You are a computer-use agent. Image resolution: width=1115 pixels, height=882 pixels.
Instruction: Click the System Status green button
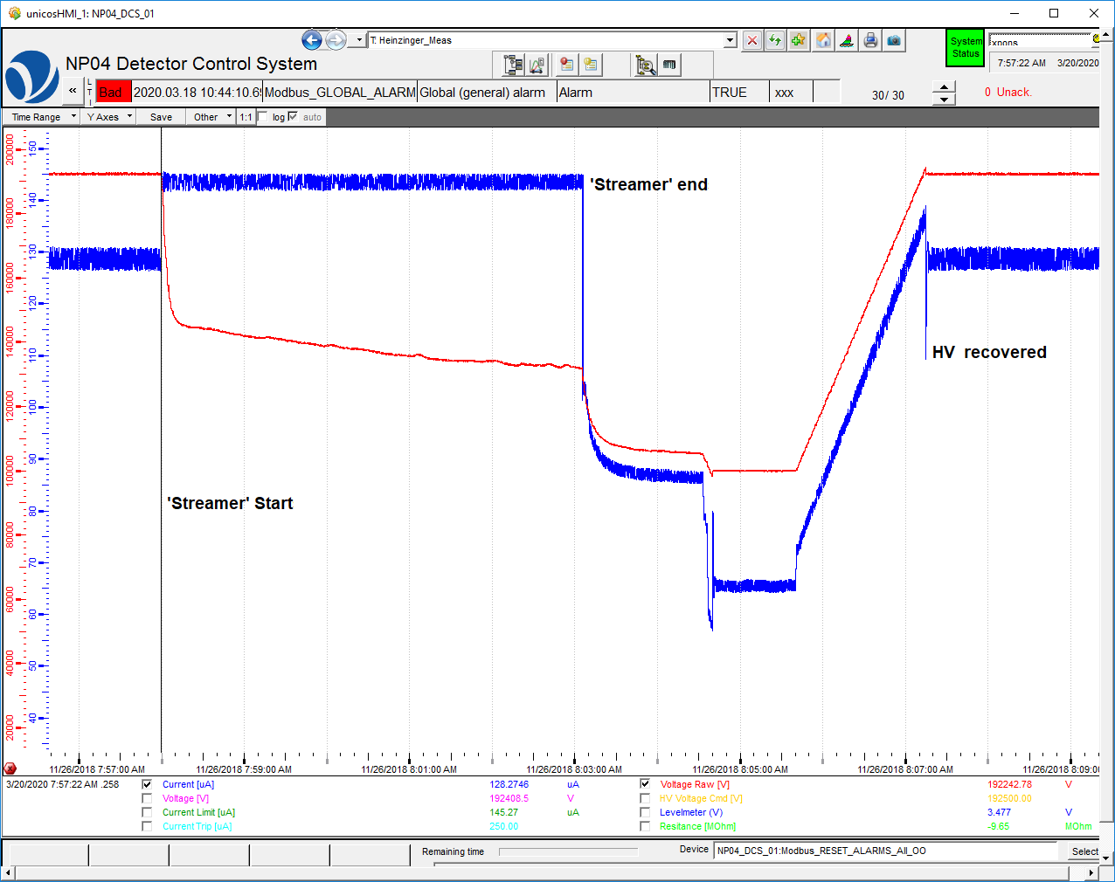[x=966, y=48]
